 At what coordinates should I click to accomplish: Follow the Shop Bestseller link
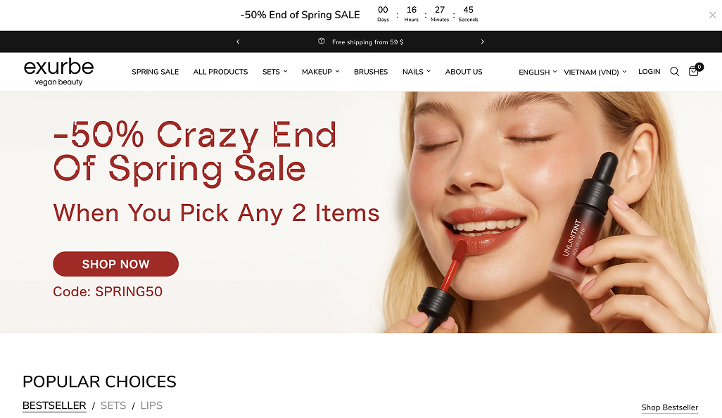(x=669, y=407)
